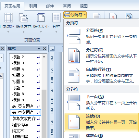Image resolution: width=139 pixels, height=138 pixels.
Task: Click the page color paint bucket icon
Action: click(x=129, y=16)
